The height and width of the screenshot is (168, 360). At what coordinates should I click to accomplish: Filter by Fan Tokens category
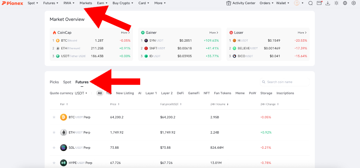pos(222,93)
